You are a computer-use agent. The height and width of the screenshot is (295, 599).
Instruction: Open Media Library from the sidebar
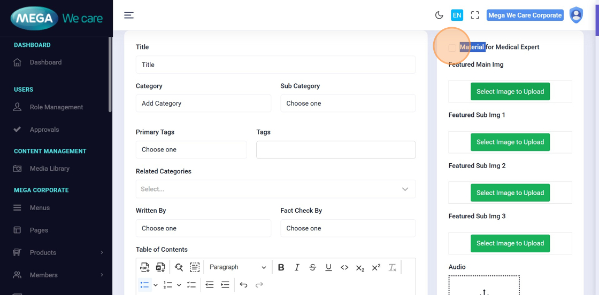coord(49,169)
